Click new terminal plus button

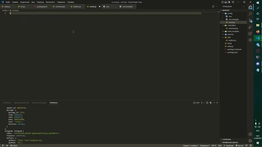[202, 102]
